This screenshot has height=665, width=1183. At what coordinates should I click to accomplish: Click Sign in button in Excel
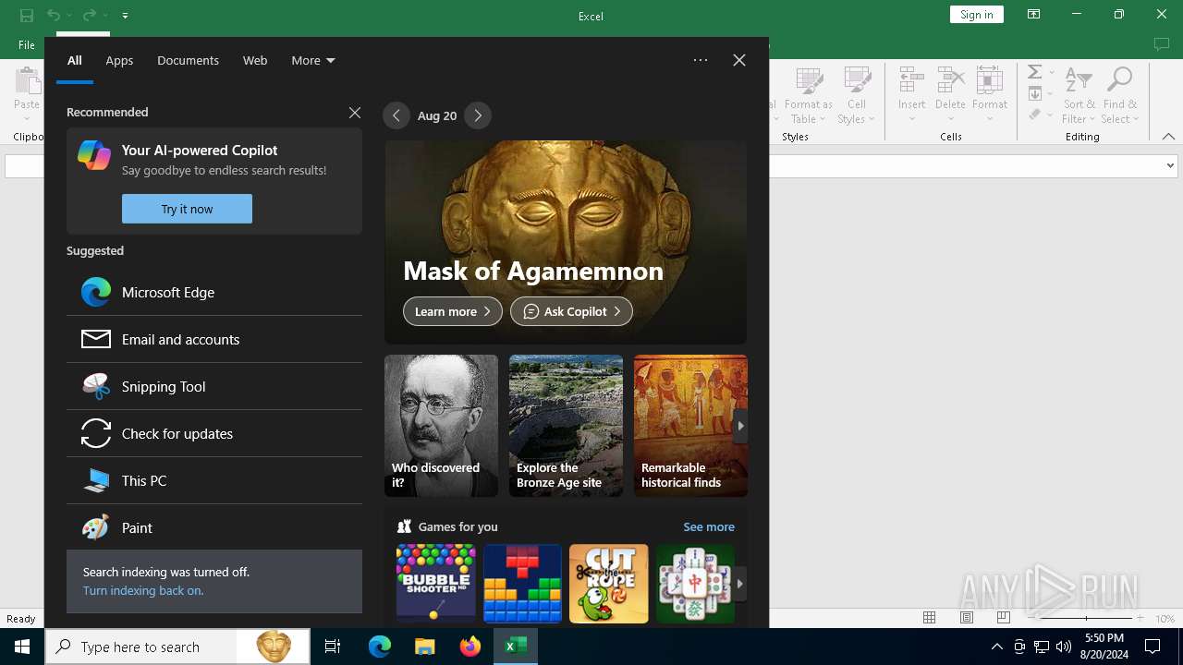click(x=977, y=14)
